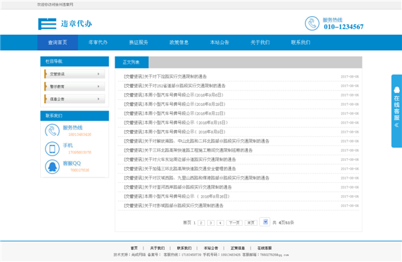This screenshot has height=262, width=402.
Task: Click the sidebar mobile number 17095603076
Action: click(80, 152)
